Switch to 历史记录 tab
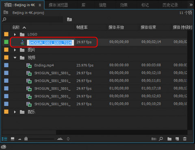This screenshot has height=150, width=195. tap(170, 5)
